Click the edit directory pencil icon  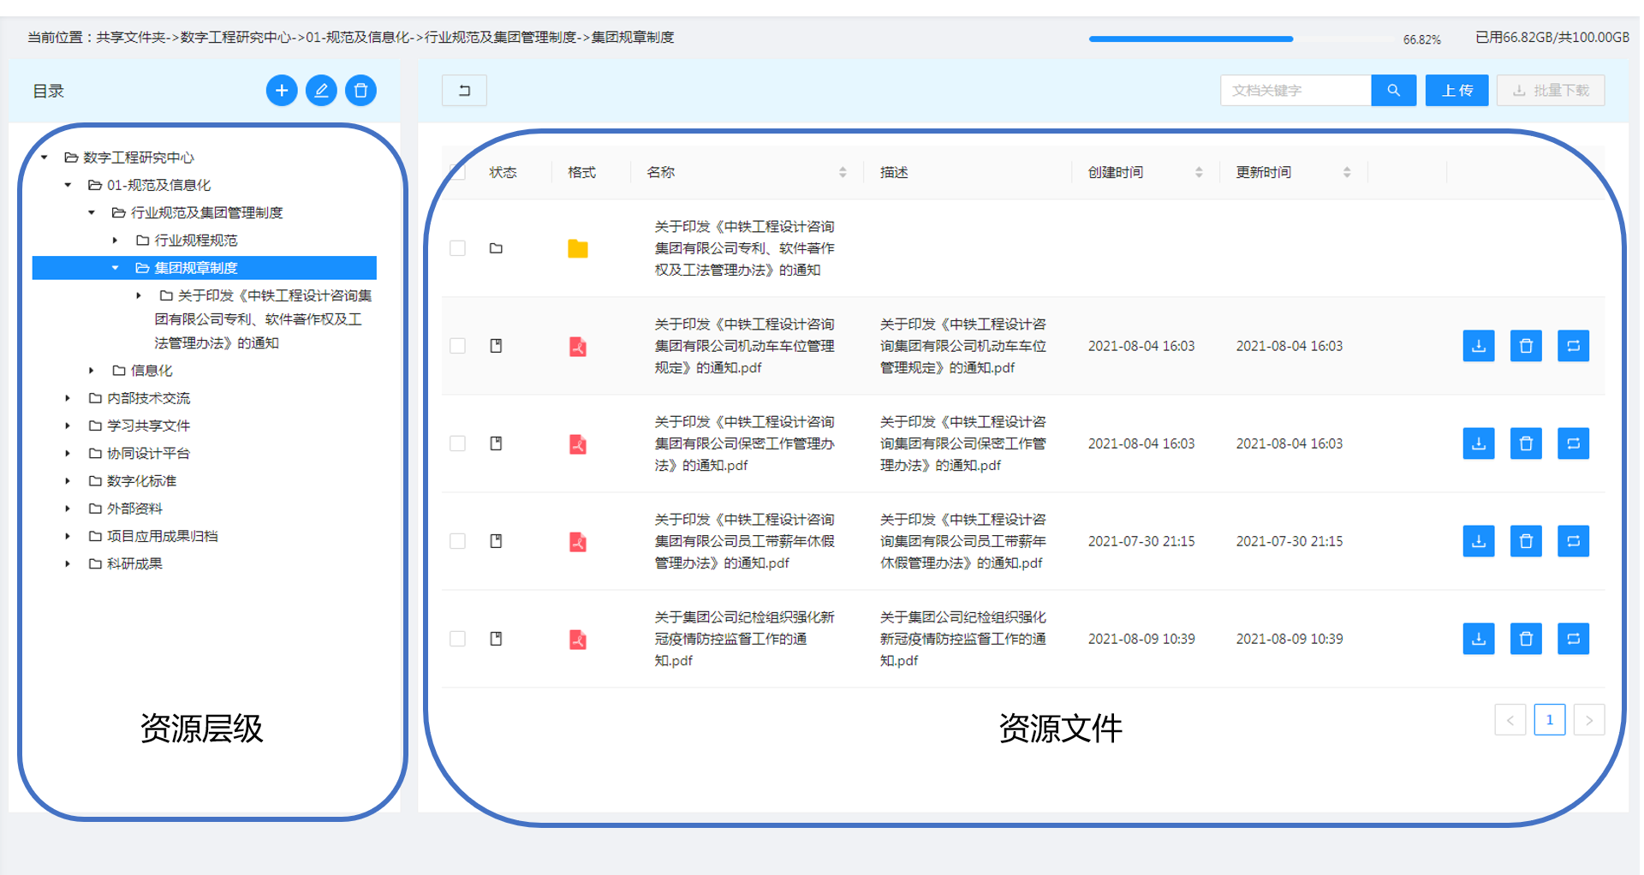[x=321, y=90]
